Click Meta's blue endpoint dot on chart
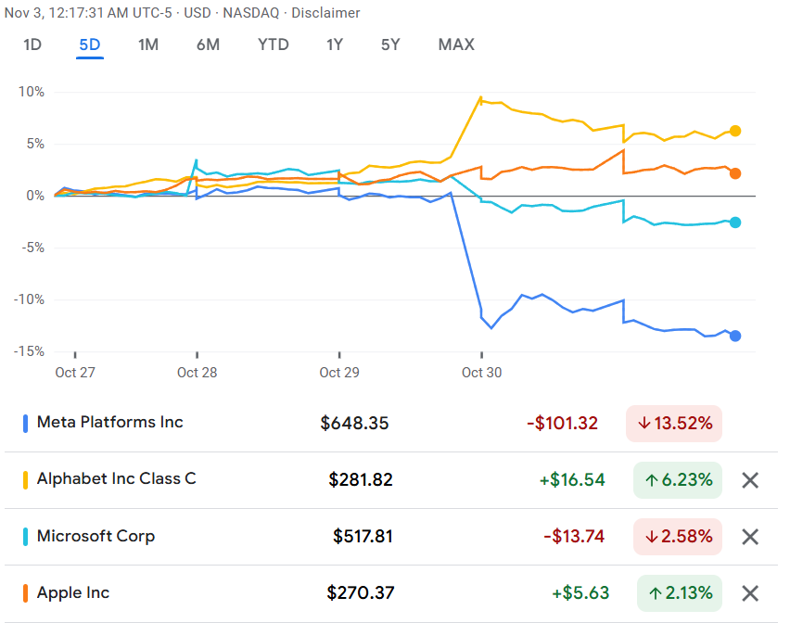Screen dimensions: 790x623 pos(735,336)
